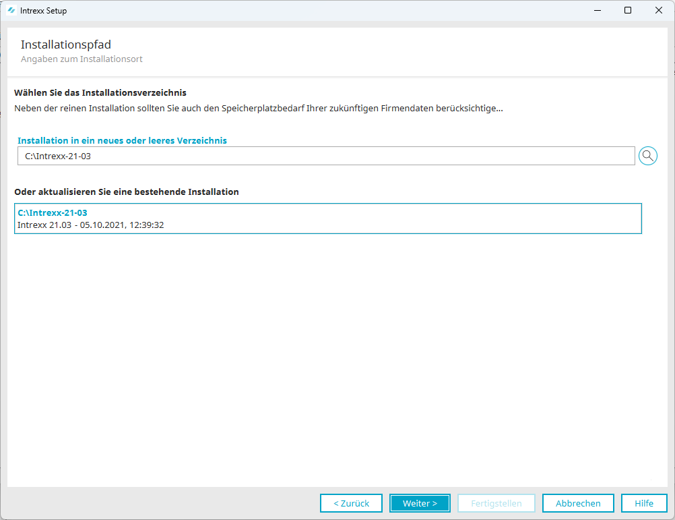Click 'Oder aktualisieren Sie eine bestehende Installation' heading

tap(127, 192)
